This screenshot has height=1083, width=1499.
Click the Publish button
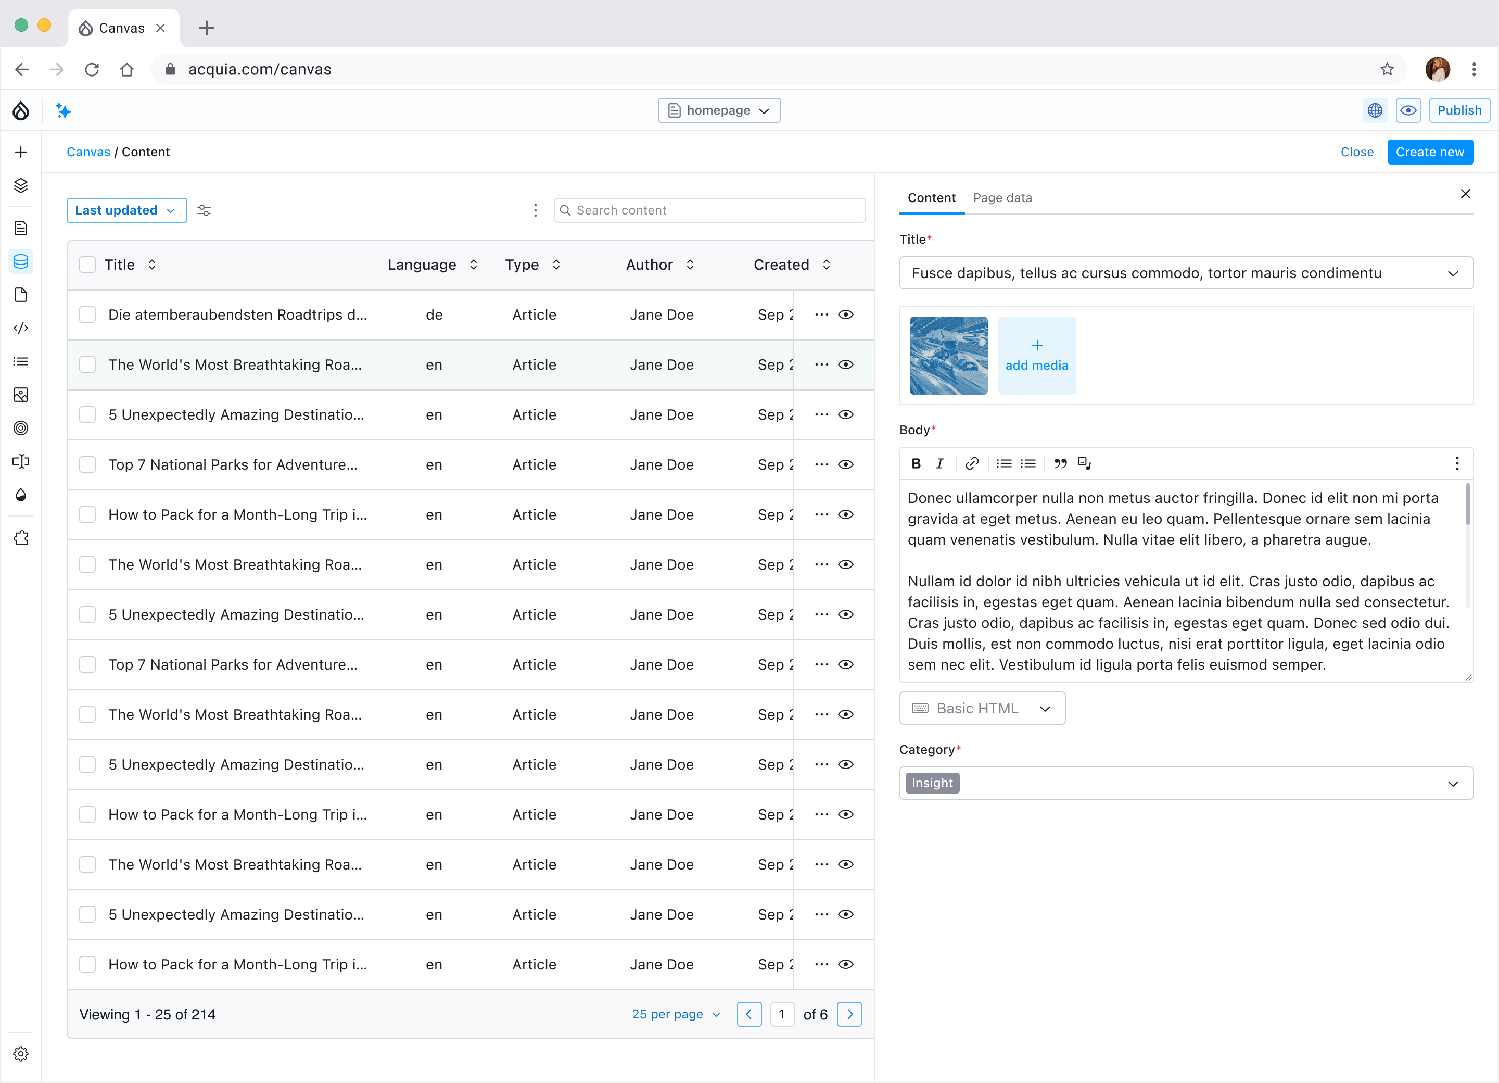[x=1459, y=110]
